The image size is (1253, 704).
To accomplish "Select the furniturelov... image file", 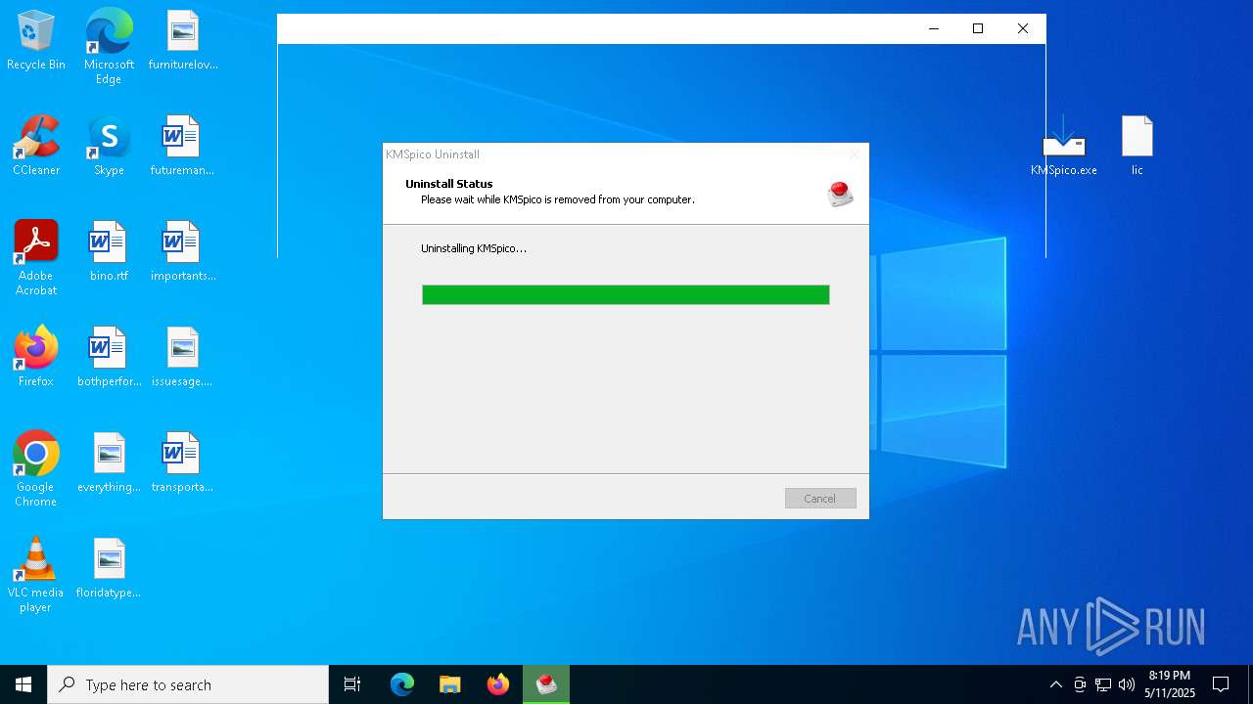I will (183, 41).
